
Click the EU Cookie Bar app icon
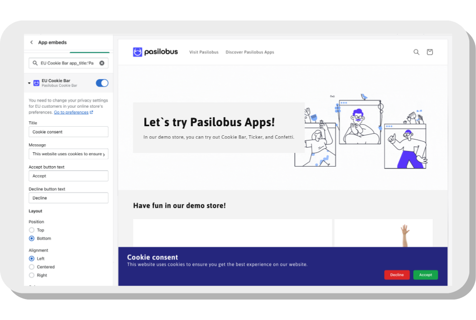pos(36,83)
